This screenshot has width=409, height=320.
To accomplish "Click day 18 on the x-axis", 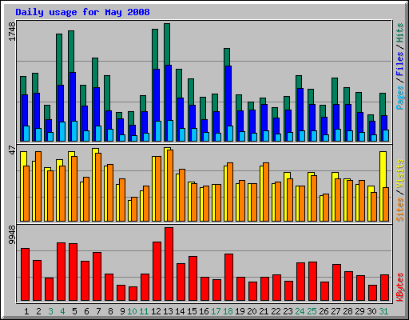I will click(x=228, y=311).
